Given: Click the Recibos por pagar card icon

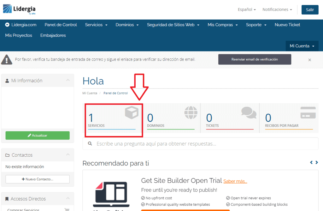Looking at the screenshot, I should (308, 113).
